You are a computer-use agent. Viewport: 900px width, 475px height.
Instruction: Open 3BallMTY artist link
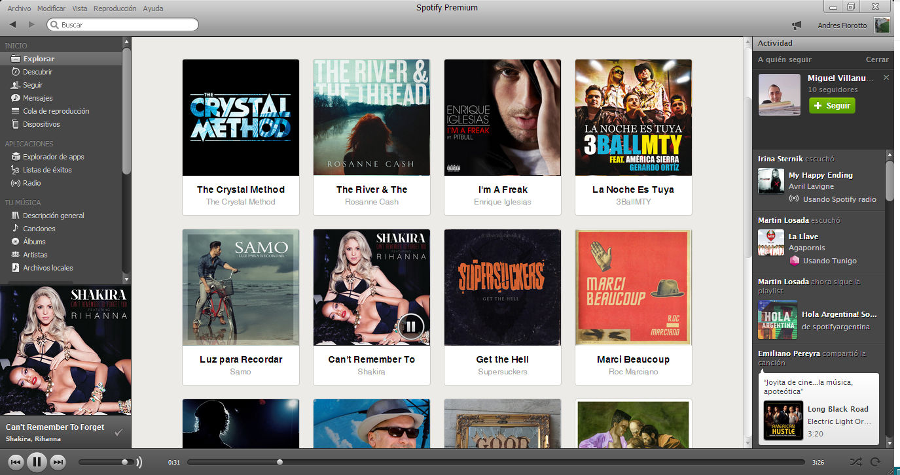tap(634, 202)
